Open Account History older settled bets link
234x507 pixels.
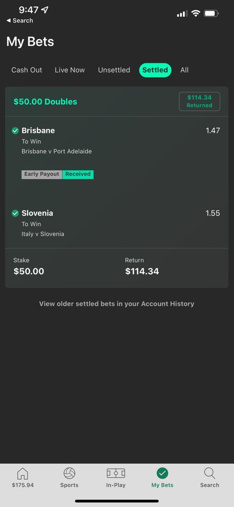click(x=117, y=304)
